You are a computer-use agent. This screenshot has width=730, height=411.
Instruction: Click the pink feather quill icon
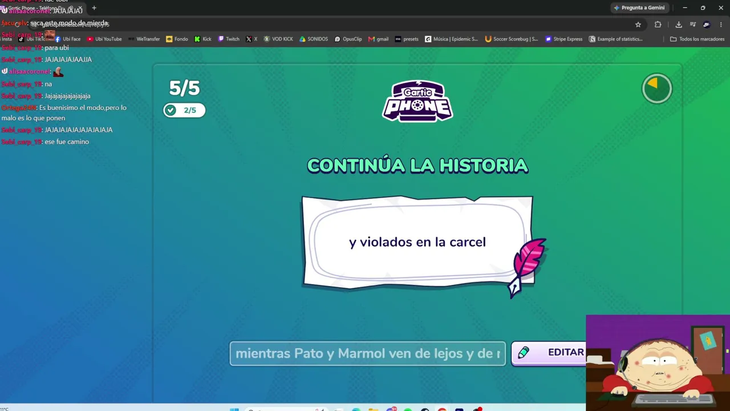click(x=528, y=267)
